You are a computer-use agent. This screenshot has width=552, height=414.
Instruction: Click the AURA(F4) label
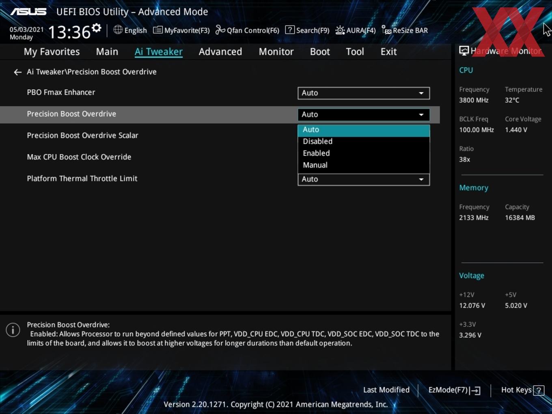pyautogui.click(x=361, y=30)
